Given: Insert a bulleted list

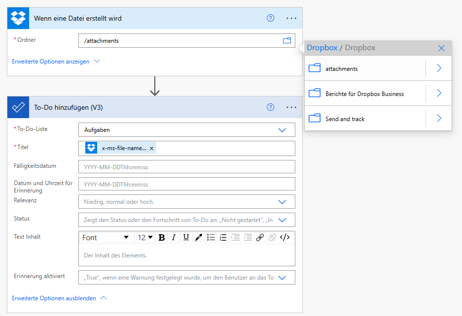Looking at the screenshot, I should 211,237.
